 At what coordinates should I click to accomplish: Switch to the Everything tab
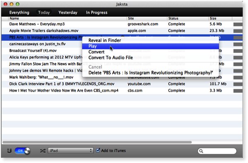coord(19,12)
